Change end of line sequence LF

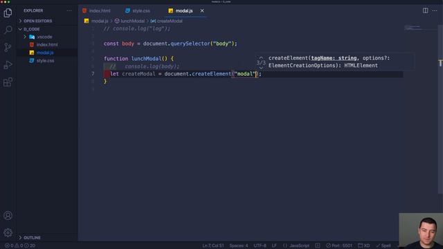[274, 246]
